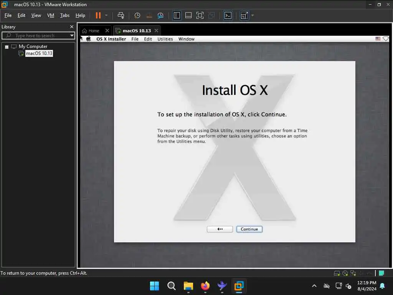Open the VMware File menu
Image resolution: width=393 pixels, height=295 pixels.
click(8, 15)
